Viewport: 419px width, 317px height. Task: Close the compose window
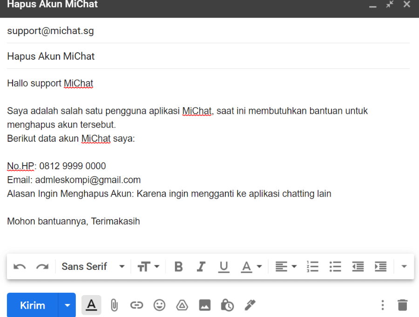click(x=407, y=4)
